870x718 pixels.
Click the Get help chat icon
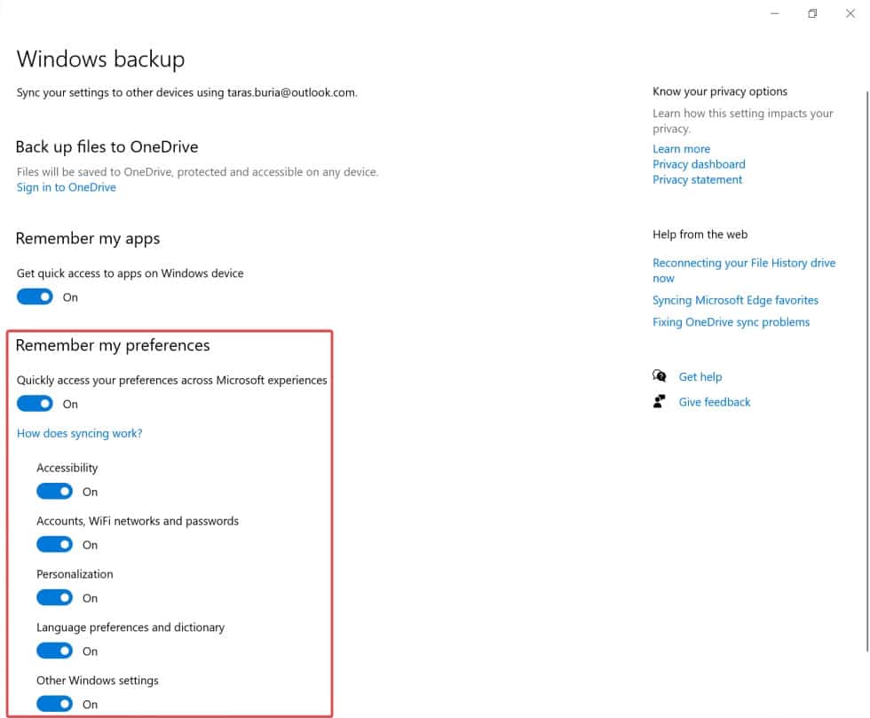[x=660, y=376]
